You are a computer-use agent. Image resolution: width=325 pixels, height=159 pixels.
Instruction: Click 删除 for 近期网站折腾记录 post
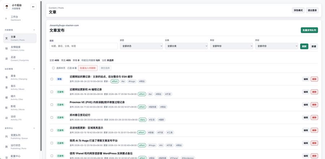[314, 79]
